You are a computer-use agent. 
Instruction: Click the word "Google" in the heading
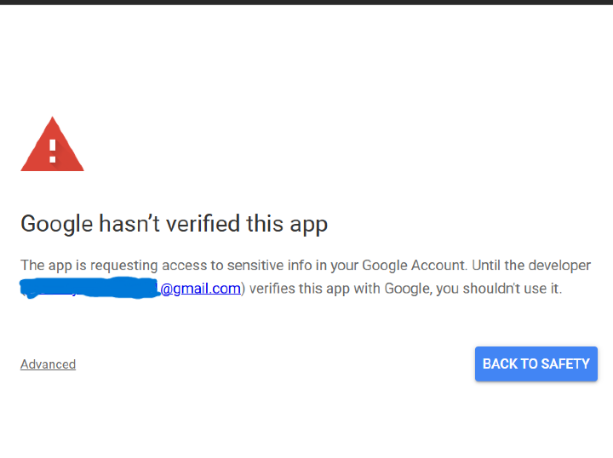click(x=56, y=224)
